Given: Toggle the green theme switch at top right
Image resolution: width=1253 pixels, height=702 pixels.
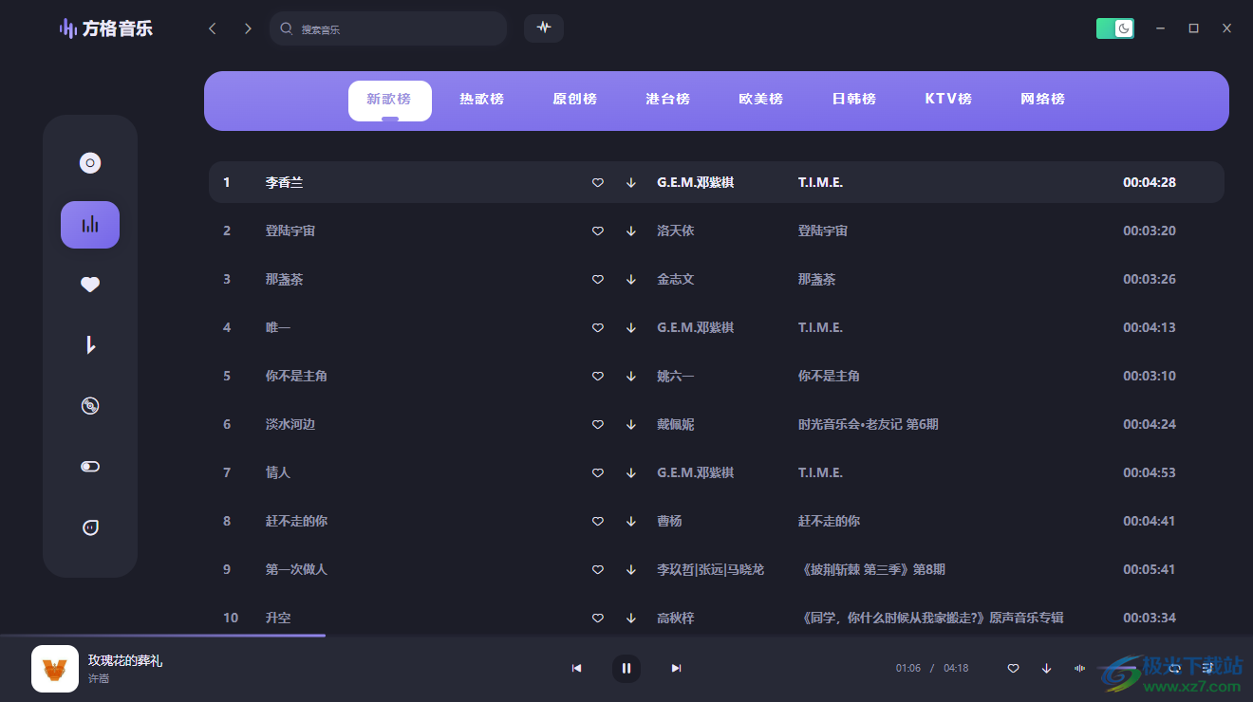Looking at the screenshot, I should click(x=1114, y=28).
